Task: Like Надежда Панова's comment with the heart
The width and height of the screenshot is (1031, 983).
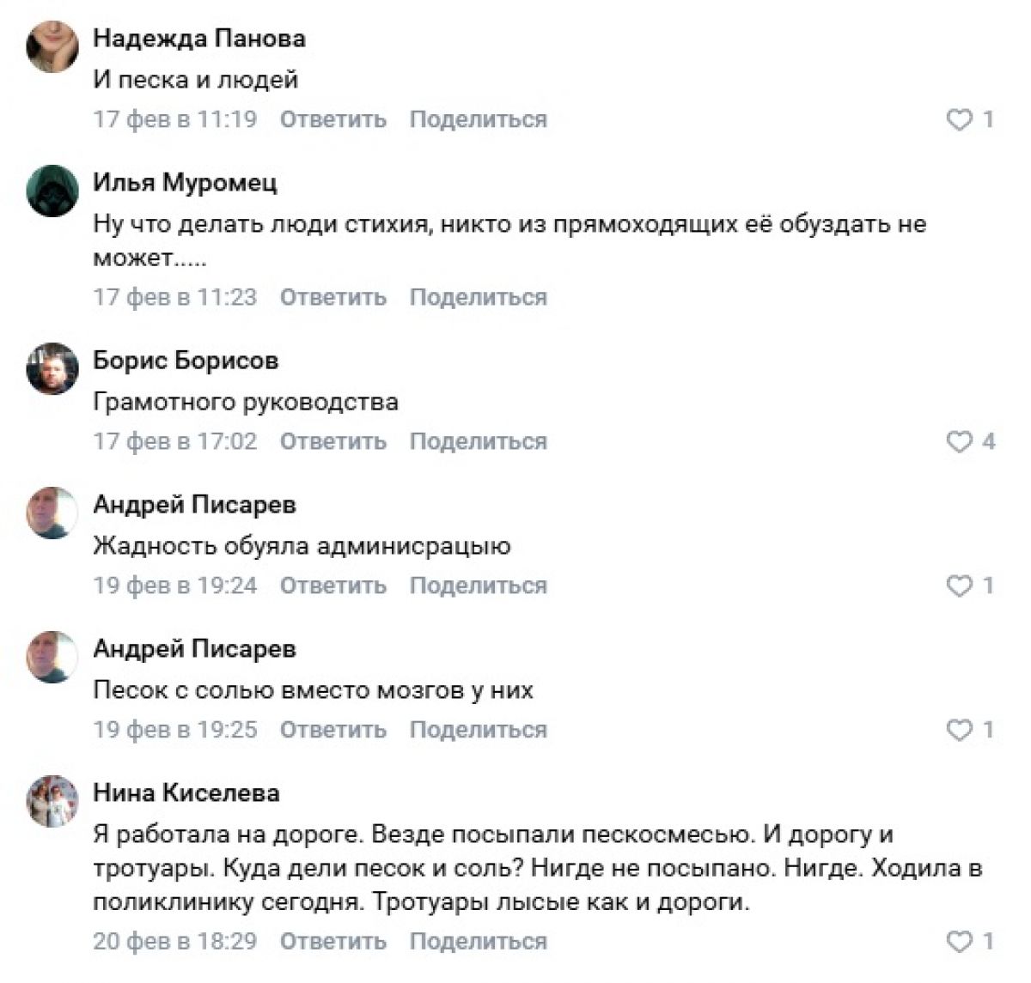Action: click(958, 119)
